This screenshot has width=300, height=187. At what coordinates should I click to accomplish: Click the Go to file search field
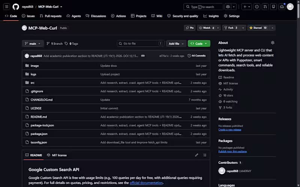140,43
